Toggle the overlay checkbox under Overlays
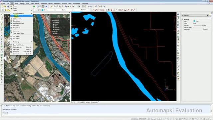This screenshot has height=120, width=213. point(54,33)
